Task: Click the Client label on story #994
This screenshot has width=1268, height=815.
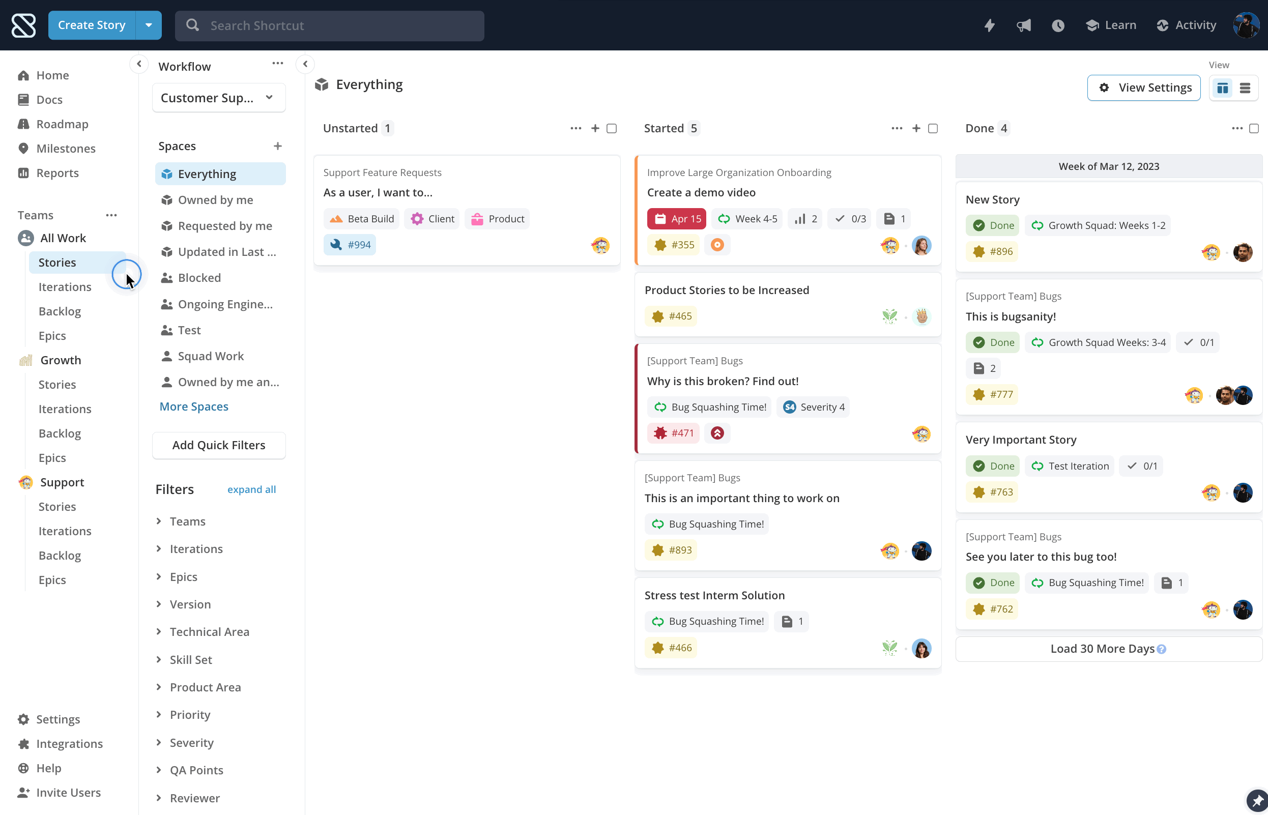Action: click(x=433, y=219)
